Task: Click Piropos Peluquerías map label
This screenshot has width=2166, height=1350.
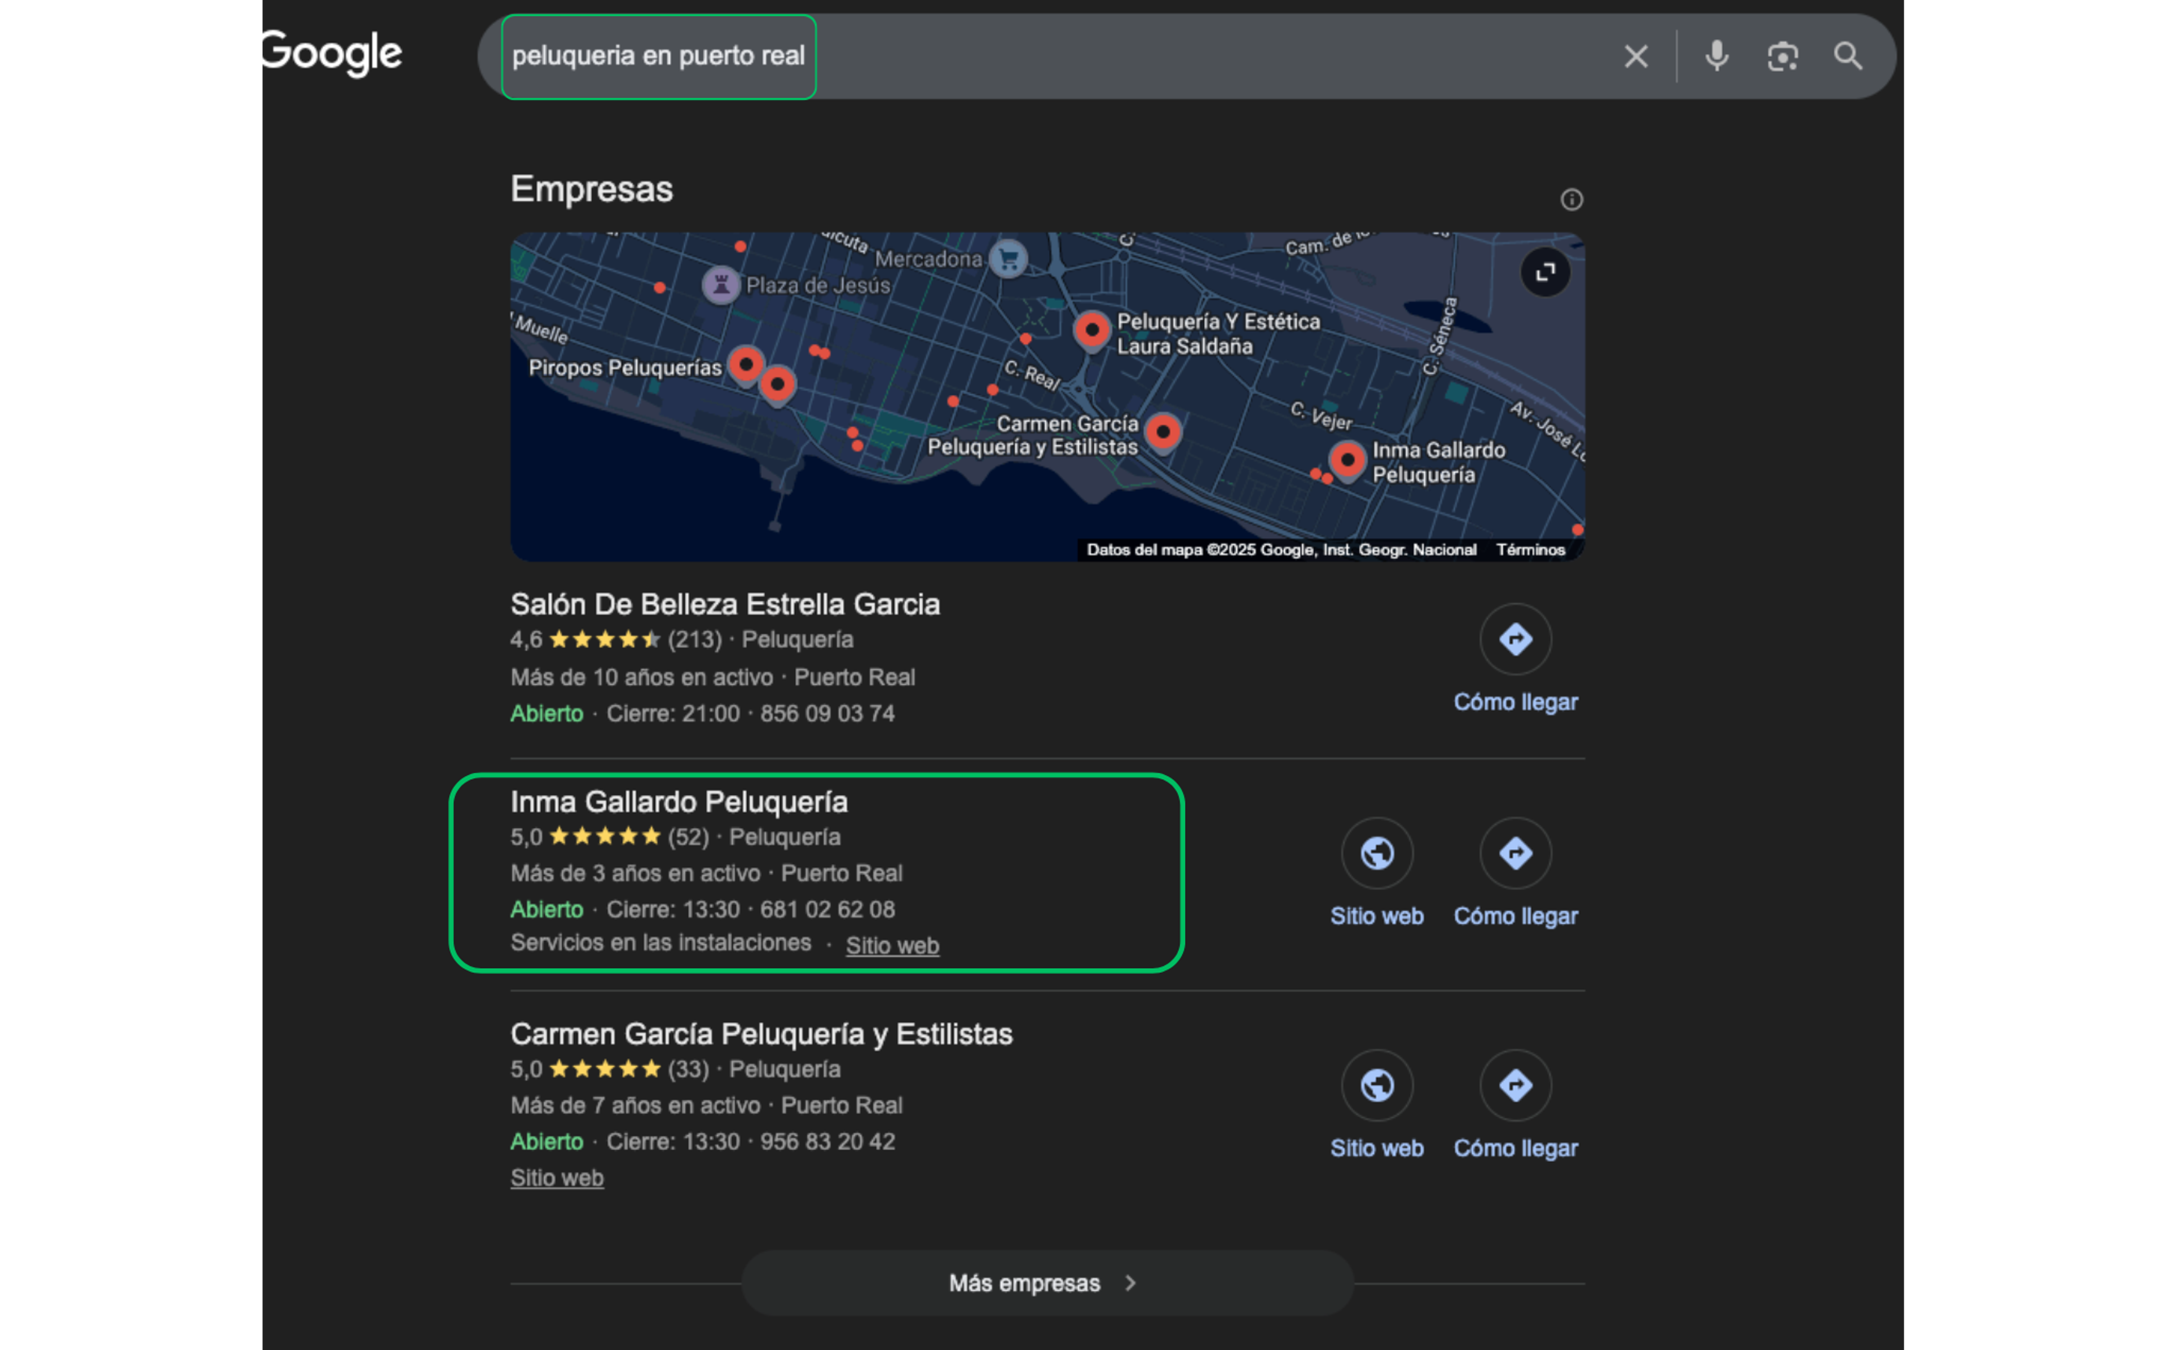Action: pyautogui.click(x=625, y=368)
